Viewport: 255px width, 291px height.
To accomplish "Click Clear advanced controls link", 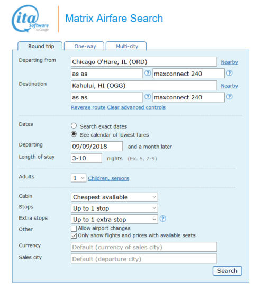I will 136,107.
